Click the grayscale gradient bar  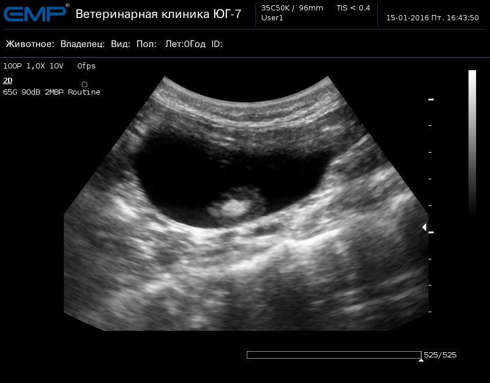pos(472,142)
